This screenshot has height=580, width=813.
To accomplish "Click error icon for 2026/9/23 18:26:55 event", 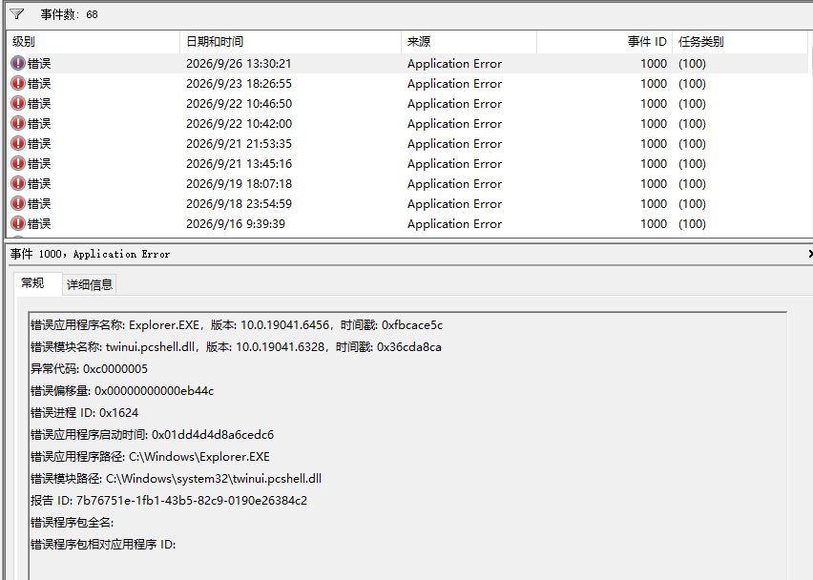I will 18,83.
